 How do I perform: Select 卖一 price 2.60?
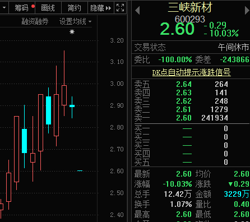point(184,118)
